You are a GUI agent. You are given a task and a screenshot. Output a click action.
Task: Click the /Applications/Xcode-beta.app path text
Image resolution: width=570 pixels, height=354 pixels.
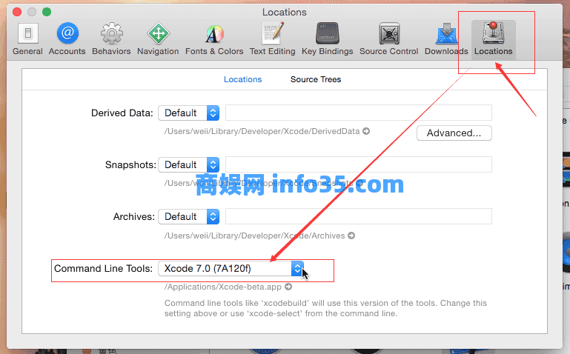tap(223, 287)
